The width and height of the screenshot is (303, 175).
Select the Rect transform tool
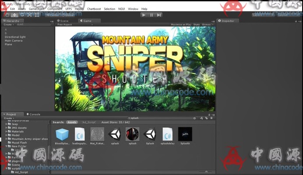[x=37, y=15]
